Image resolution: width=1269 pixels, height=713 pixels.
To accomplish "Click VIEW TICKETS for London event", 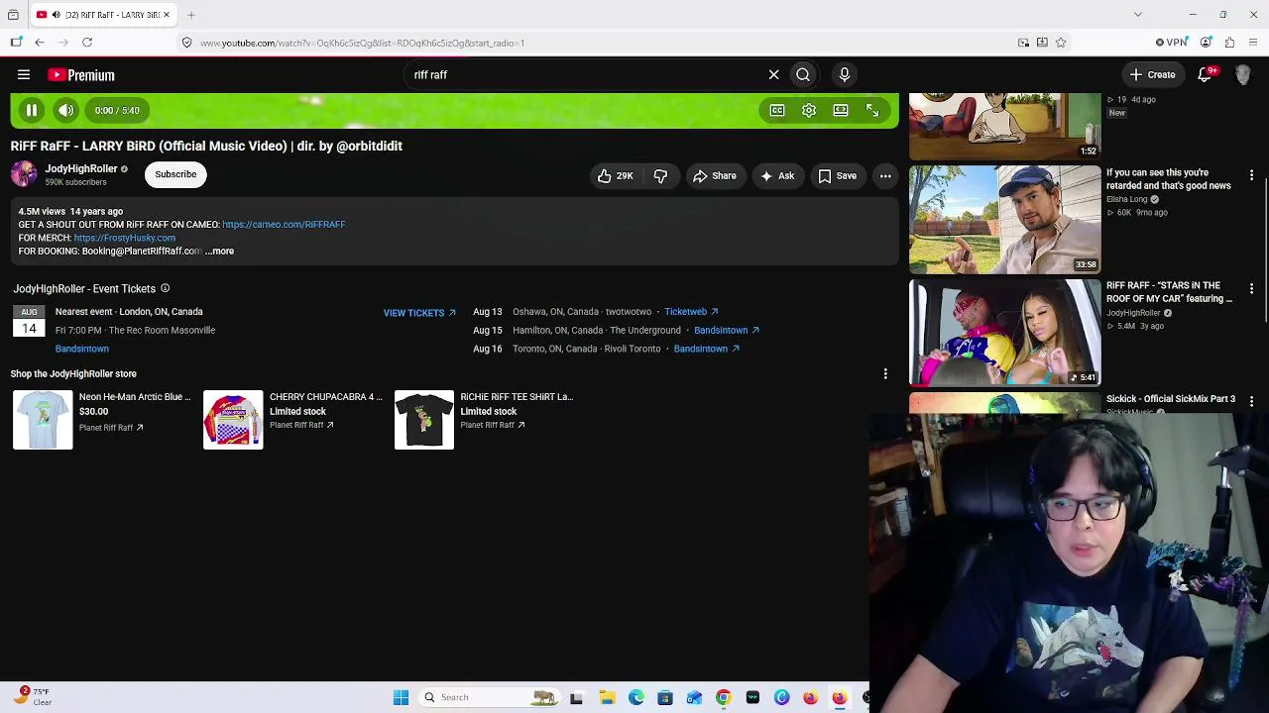I will click(419, 313).
